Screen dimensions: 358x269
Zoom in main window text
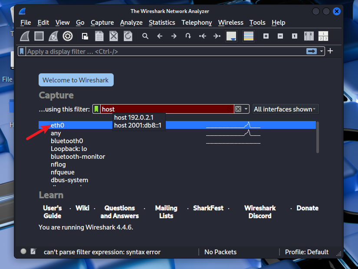pos(266,36)
